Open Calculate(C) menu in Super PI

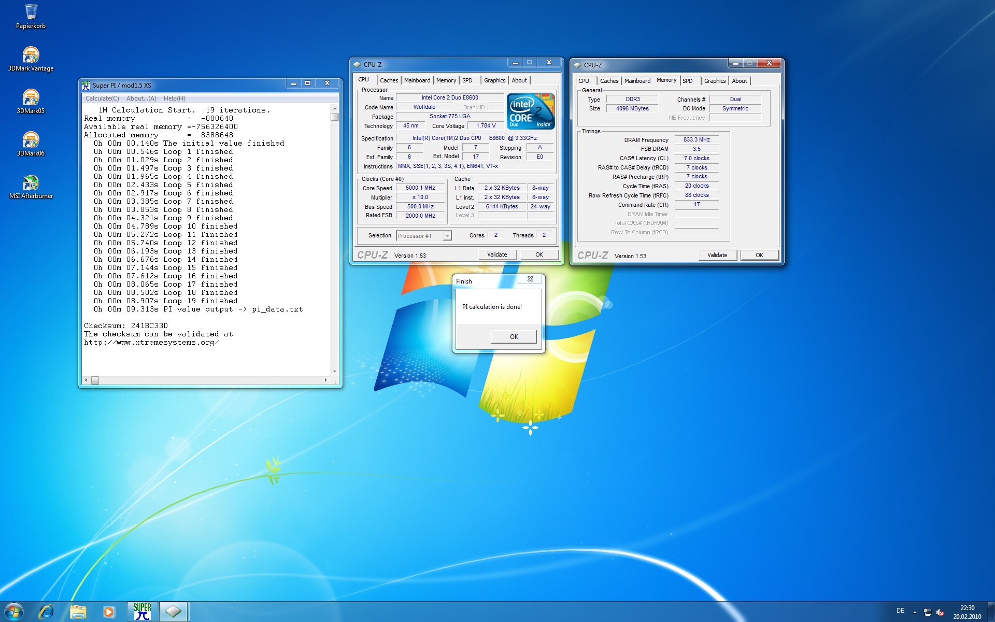coord(102,98)
